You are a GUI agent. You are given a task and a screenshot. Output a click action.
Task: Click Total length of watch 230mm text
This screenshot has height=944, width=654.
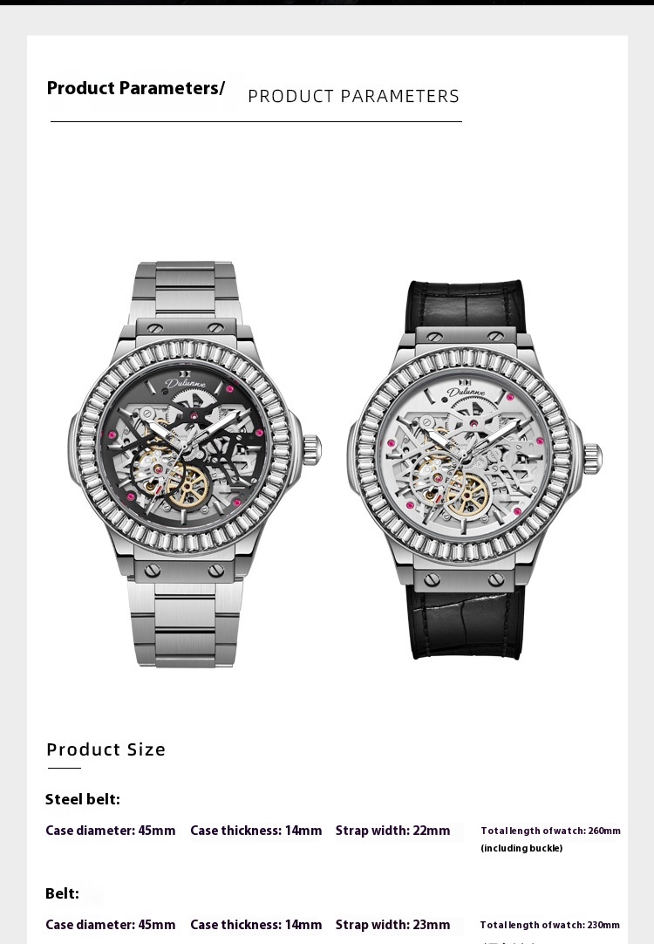550,925
